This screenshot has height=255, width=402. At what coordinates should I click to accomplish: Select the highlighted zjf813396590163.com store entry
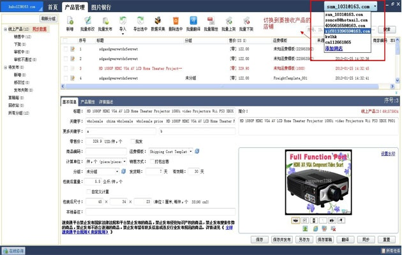point(348,31)
